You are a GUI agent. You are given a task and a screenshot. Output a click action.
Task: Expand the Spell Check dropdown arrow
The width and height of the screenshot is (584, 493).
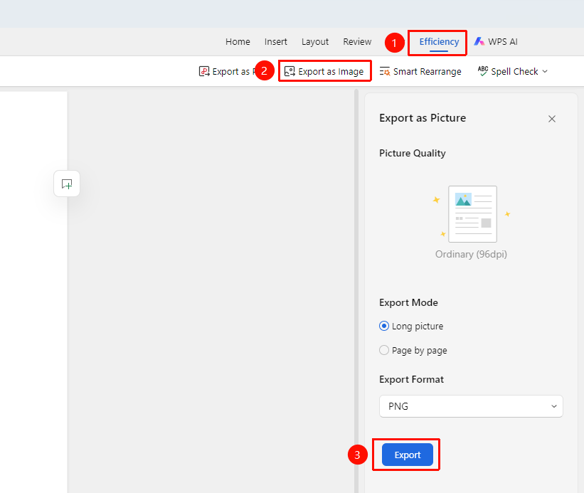tap(545, 71)
